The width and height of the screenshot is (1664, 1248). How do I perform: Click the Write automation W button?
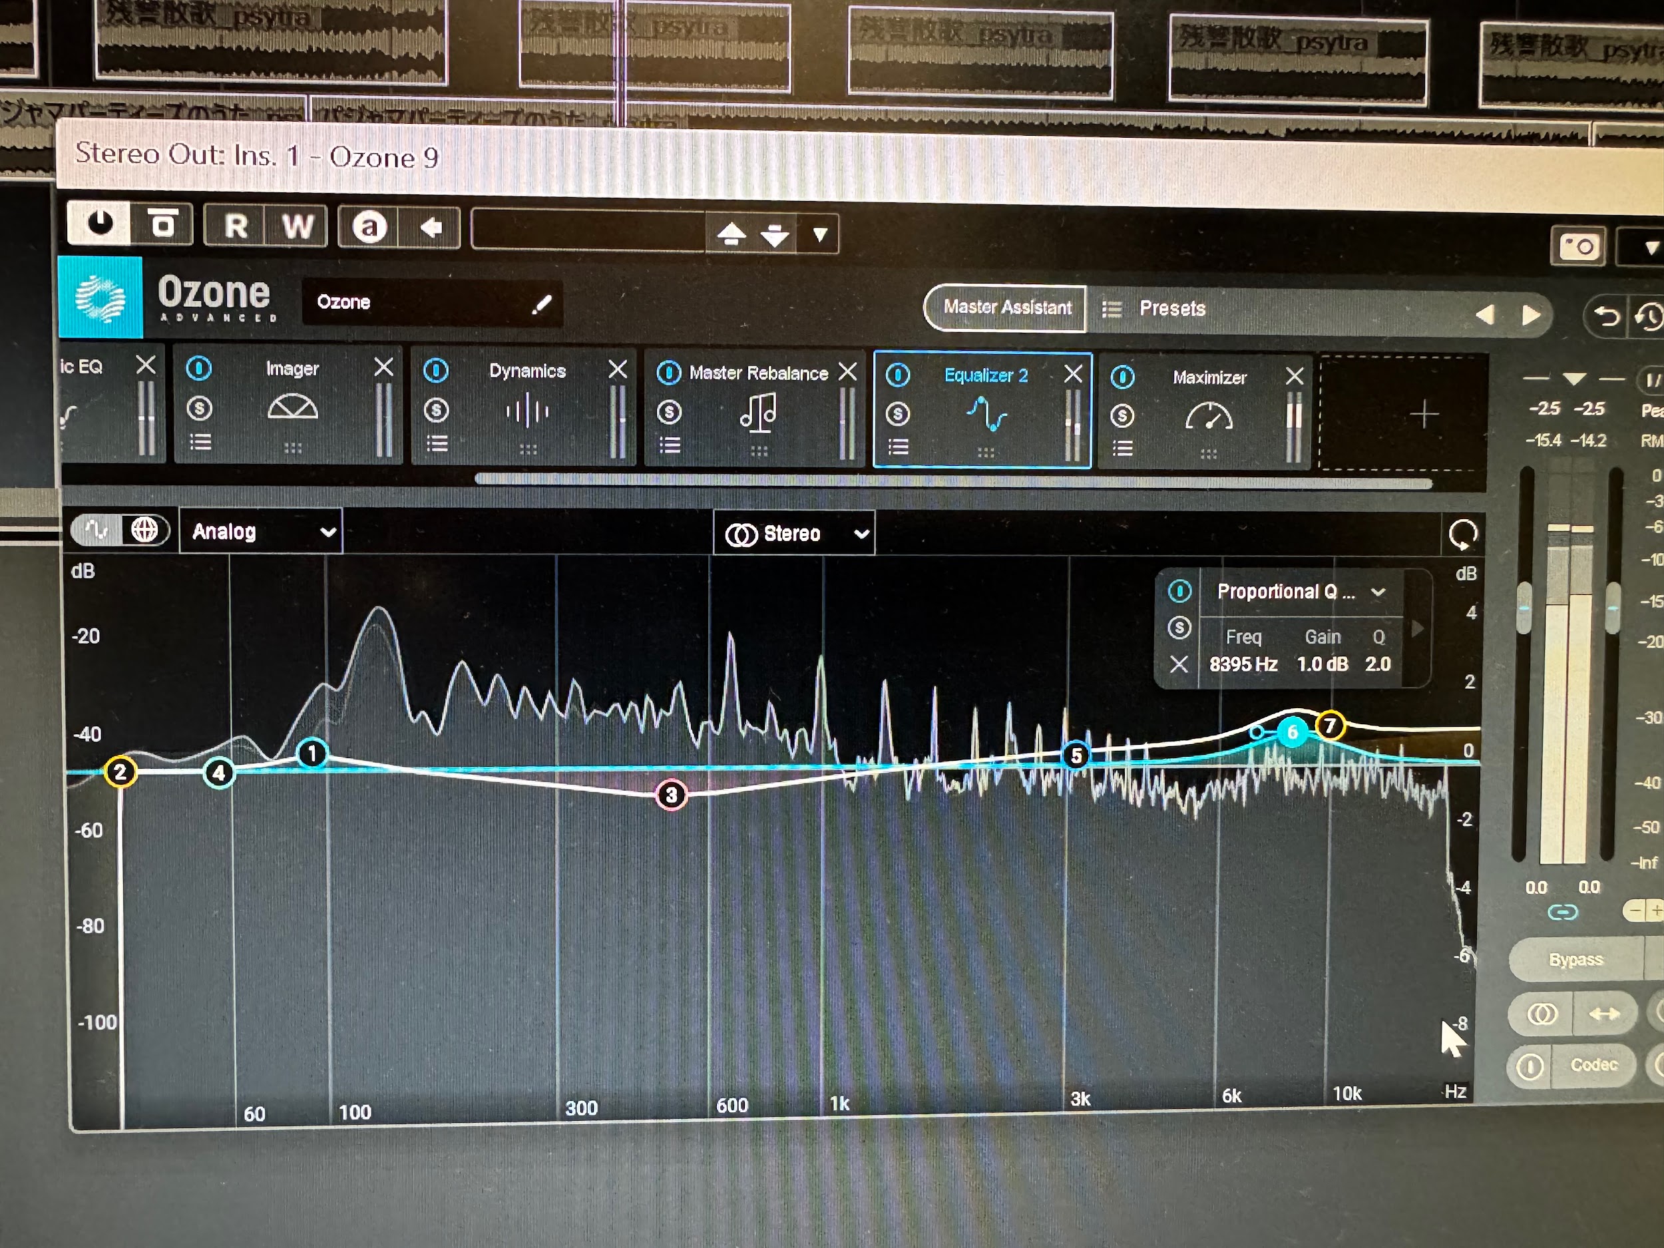click(x=297, y=226)
